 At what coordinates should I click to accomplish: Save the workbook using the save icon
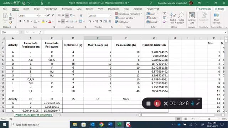tap(24, 3)
